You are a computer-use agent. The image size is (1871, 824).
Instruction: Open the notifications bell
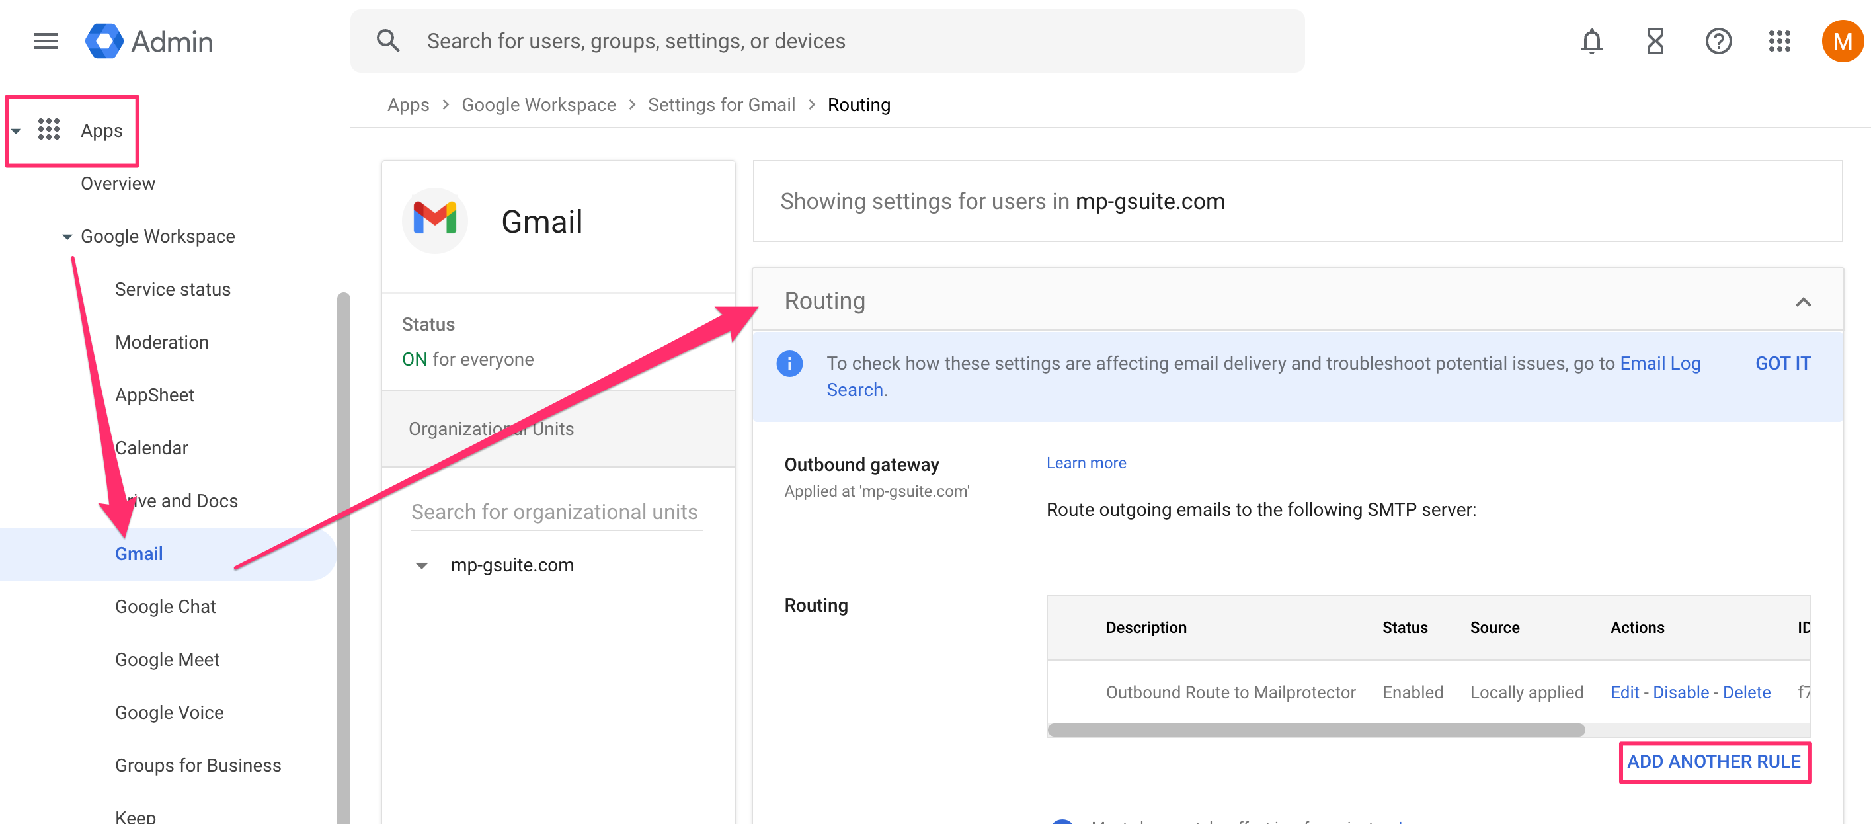coord(1591,42)
